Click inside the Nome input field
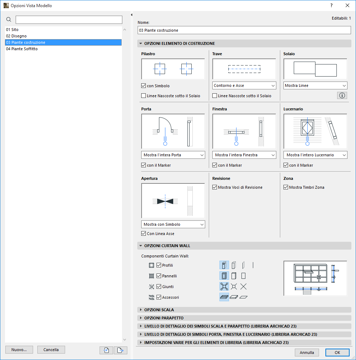356x360 pixels. coord(244,30)
